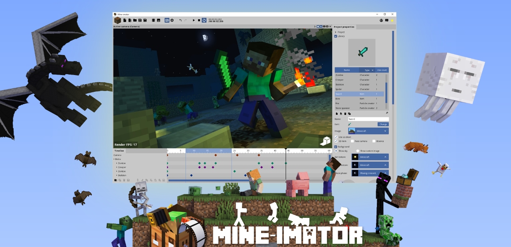Toggle the Bounce checkbox
This screenshot has height=247, width=511.
coord(374,141)
